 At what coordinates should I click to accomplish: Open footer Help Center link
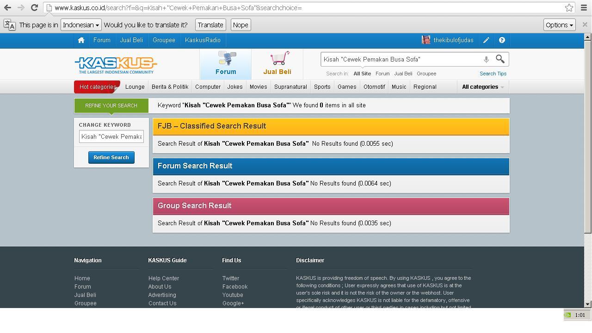click(164, 278)
